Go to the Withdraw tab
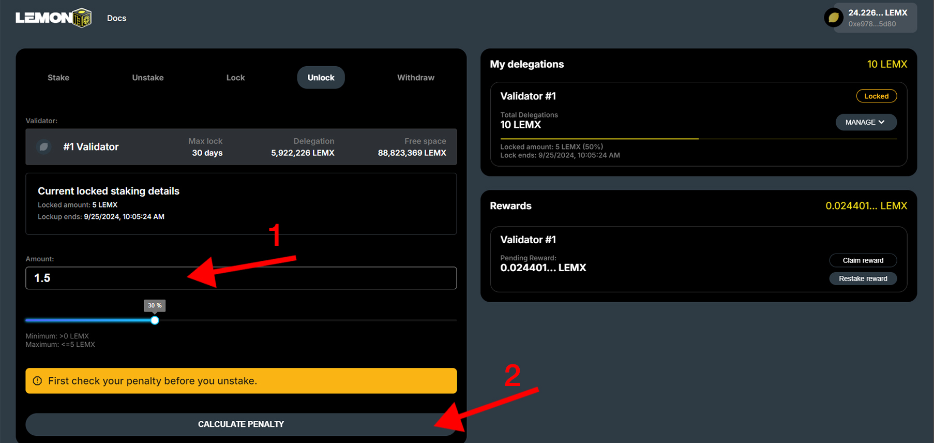 [x=415, y=78]
